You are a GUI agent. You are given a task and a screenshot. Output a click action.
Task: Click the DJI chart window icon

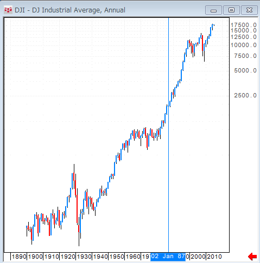click(x=8, y=10)
